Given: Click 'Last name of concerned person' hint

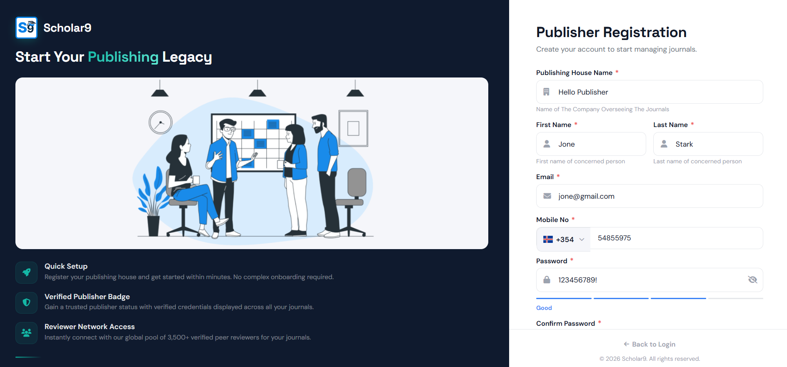Looking at the screenshot, I should click(697, 161).
